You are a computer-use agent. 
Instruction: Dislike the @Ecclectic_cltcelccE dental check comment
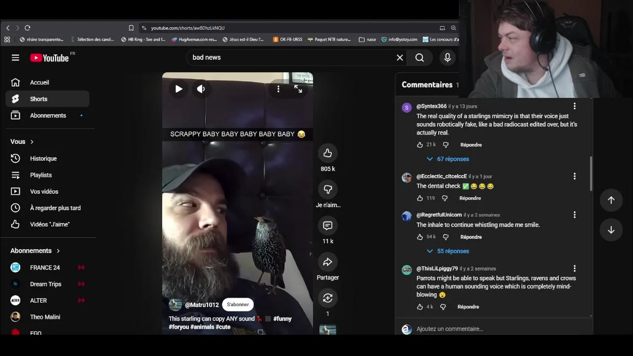[x=445, y=198]
